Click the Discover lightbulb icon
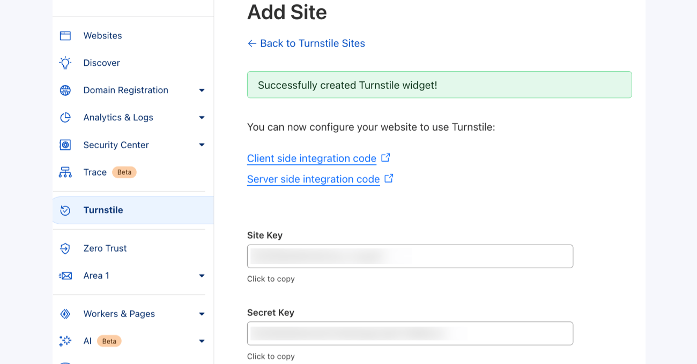This screenshot has height=364, width=697. [x=65, y=63]
